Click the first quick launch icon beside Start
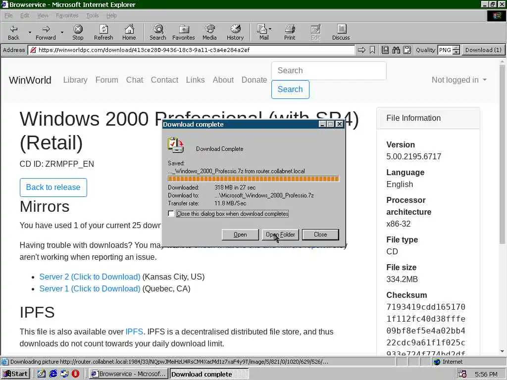 (42, 374)
